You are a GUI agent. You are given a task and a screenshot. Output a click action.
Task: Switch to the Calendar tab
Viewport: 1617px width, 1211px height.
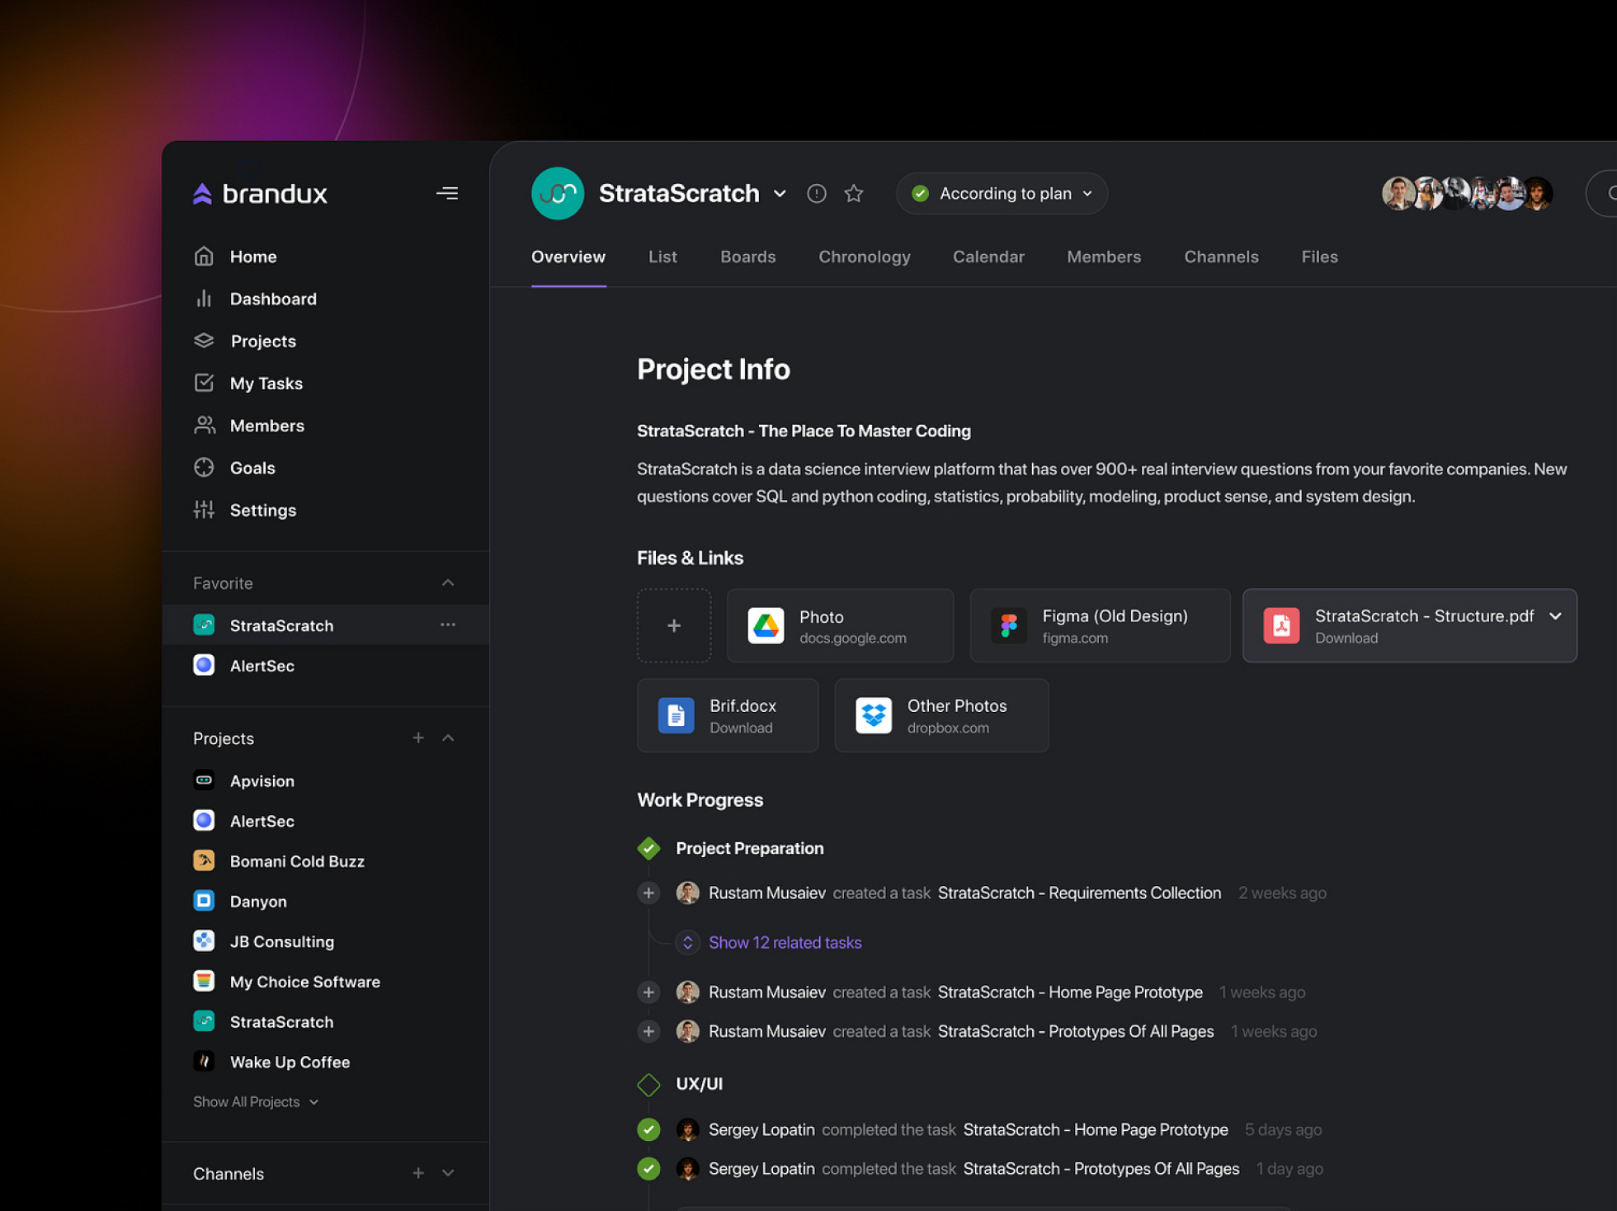click(x=988, y=256)
